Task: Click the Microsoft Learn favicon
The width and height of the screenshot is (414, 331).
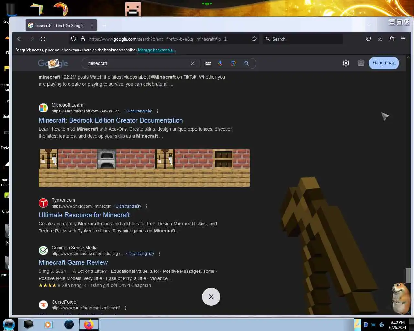Action: click(43, 108)
